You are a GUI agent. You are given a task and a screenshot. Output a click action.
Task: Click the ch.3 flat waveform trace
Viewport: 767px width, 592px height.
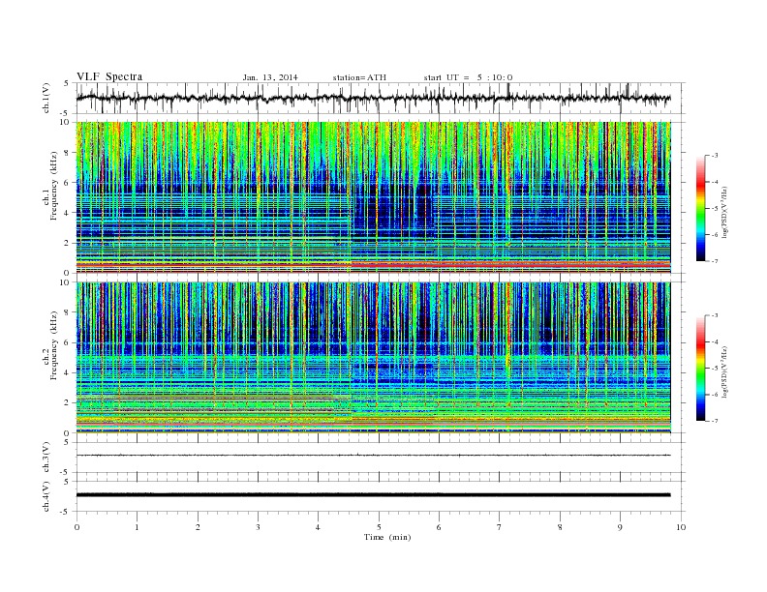(x=373, y=456)
